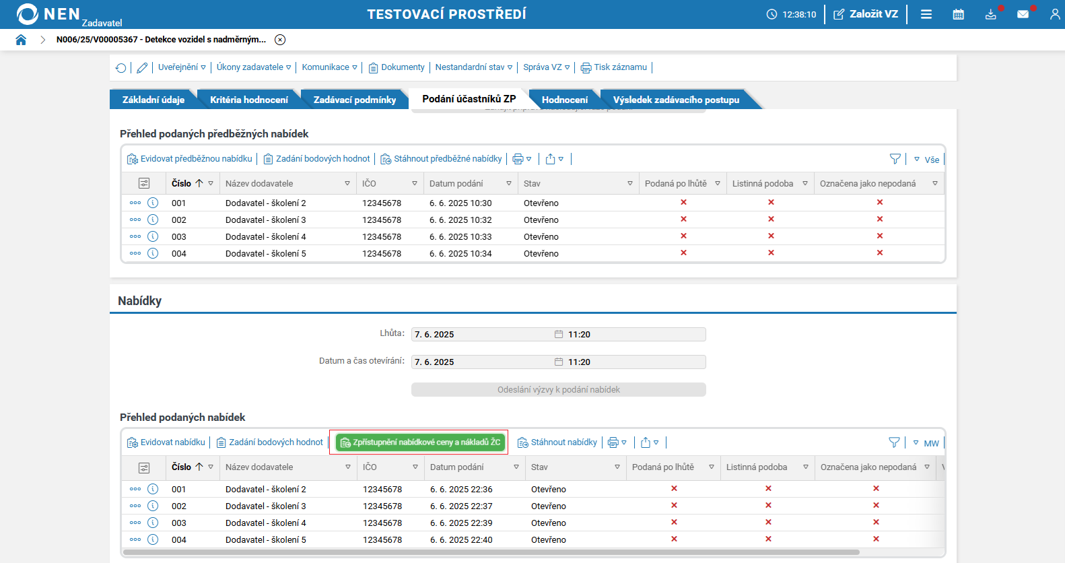Open the mail messages icon in header
Image resolution: width=1065 pixels, height=563 pixels.
(x=1023, y=14)
